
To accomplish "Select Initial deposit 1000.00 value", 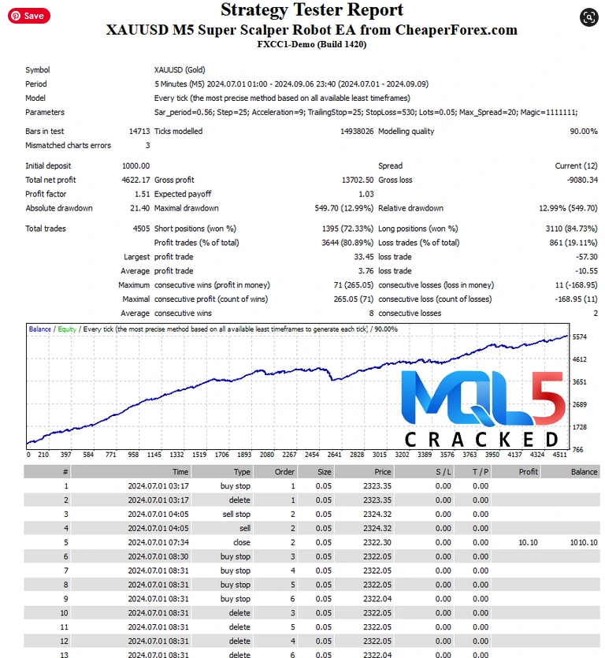I will [136, 165].
